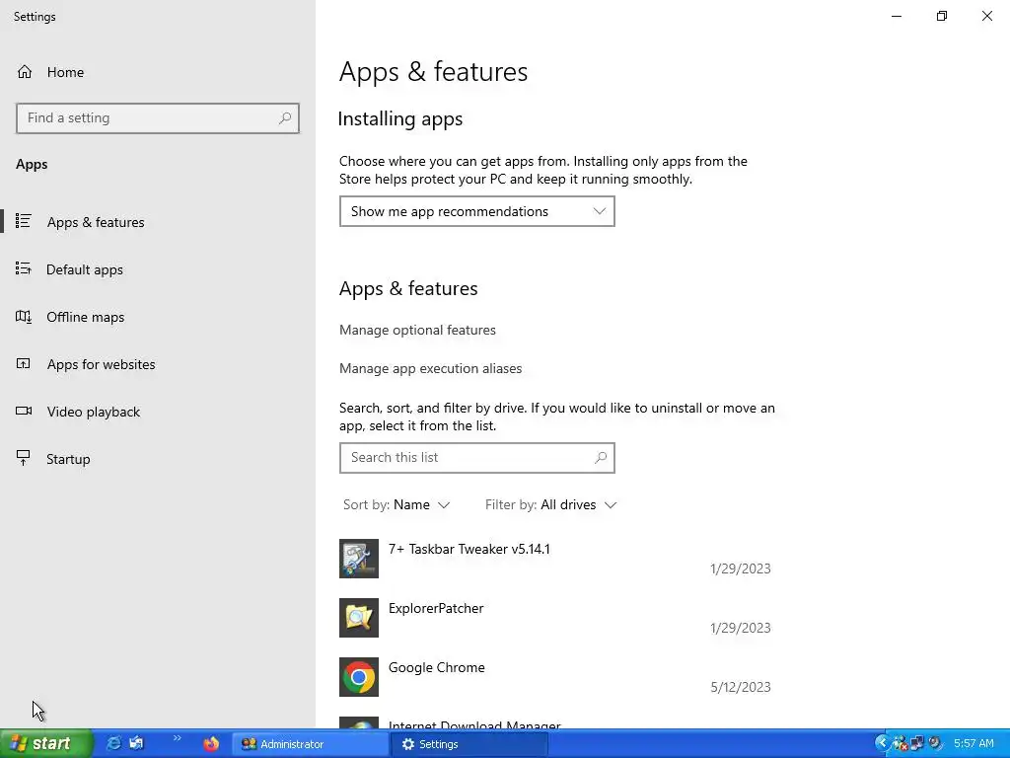Click the magnifier icon in Search this list

click(x=601, y=458)
